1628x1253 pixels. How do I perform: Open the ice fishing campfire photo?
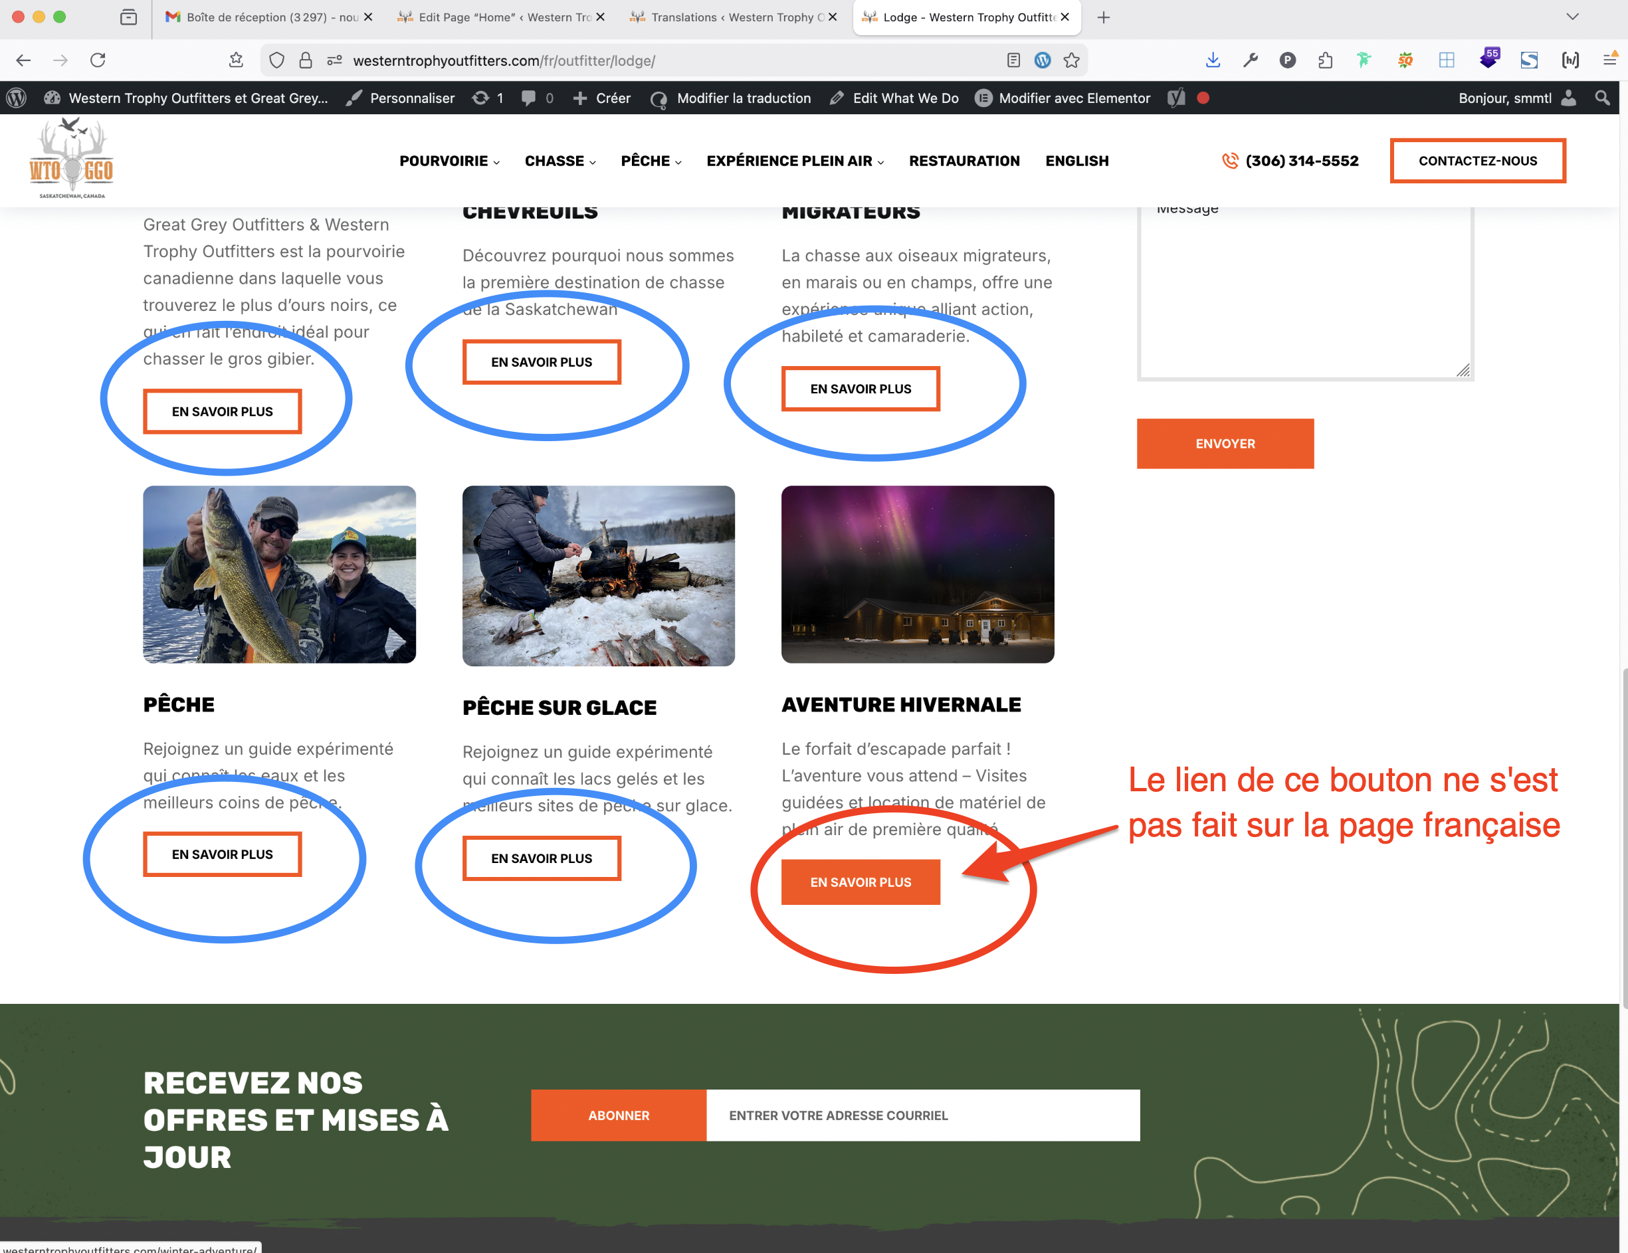598,575
